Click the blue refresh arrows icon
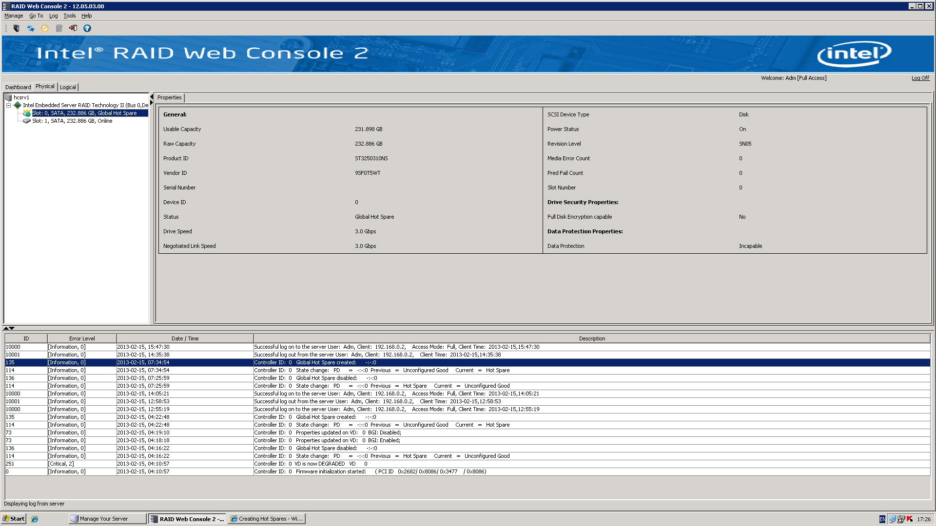 click(31, 28)
